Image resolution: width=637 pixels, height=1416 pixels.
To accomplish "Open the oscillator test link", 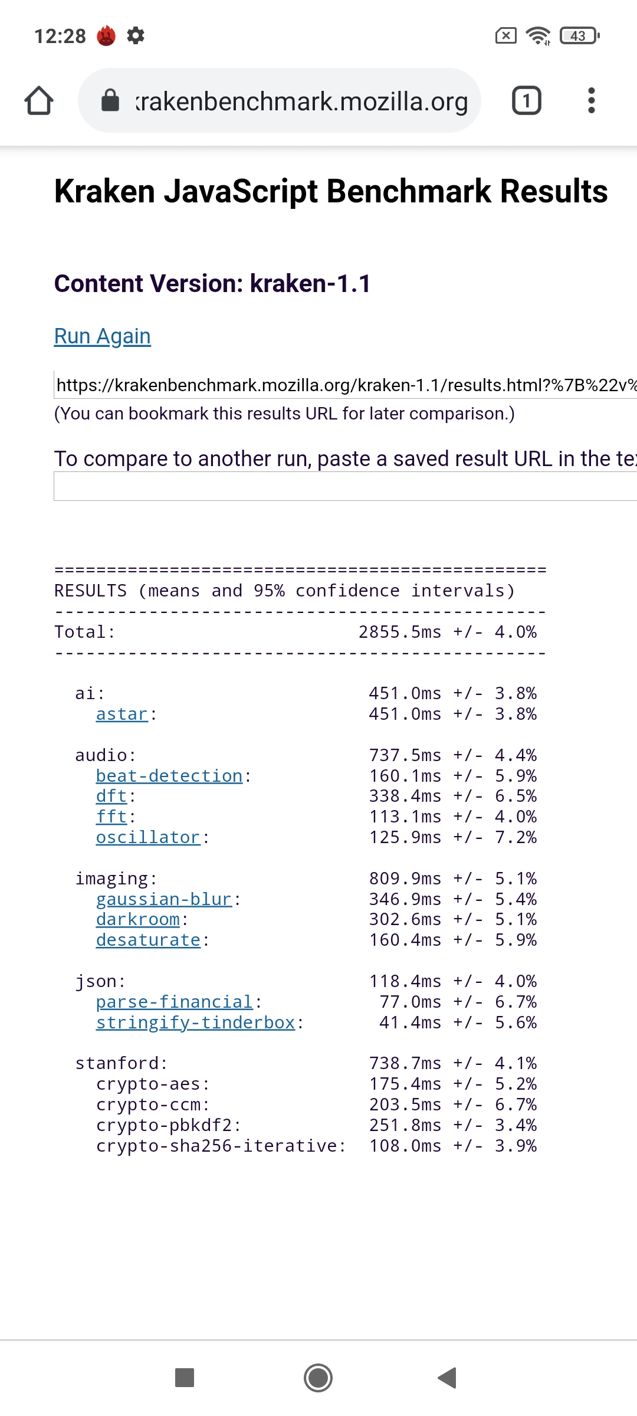I will click(x=148, y=837).
